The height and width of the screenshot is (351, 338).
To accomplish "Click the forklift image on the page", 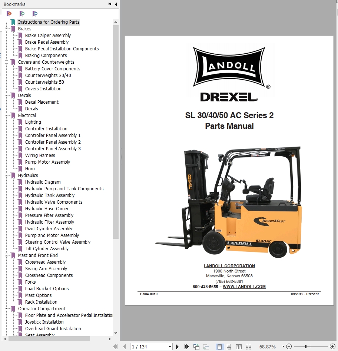I will pyautogui.click(x=228, y=202).
